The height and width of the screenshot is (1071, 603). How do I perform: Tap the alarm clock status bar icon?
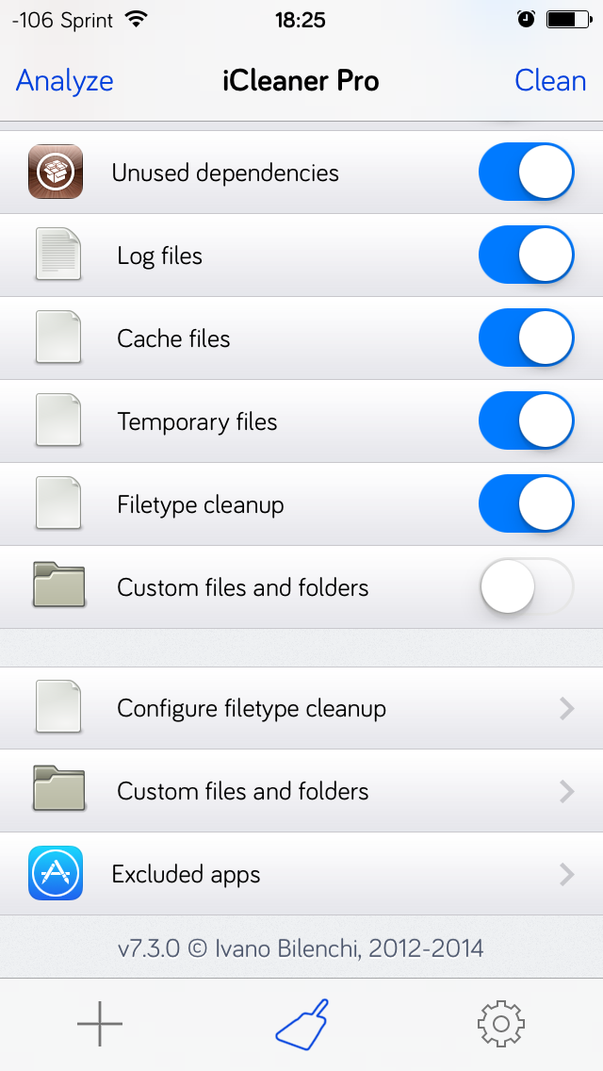click(526, 19)
